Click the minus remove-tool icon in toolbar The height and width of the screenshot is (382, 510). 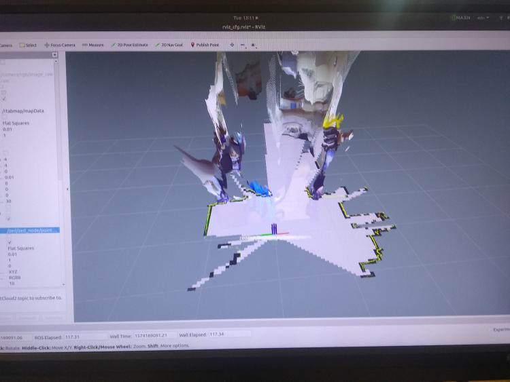point(243,45)
